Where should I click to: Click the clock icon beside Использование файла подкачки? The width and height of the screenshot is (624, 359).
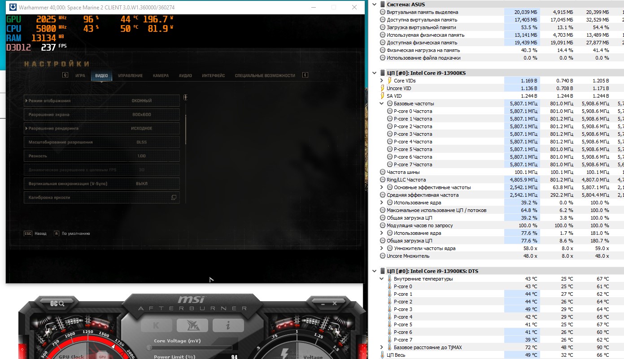383,58
